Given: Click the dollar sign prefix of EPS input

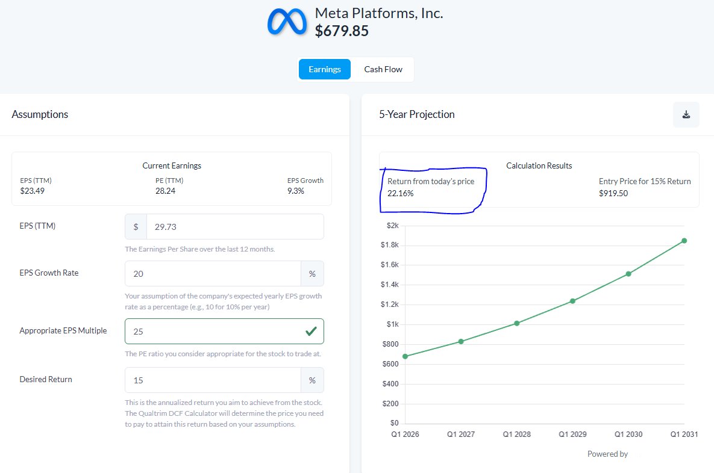Looking at the screenshot, I should [x=136, y=226].
